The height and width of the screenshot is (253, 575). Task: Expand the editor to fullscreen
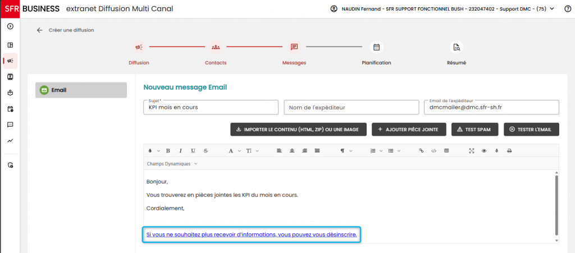(x=472, y=151)
